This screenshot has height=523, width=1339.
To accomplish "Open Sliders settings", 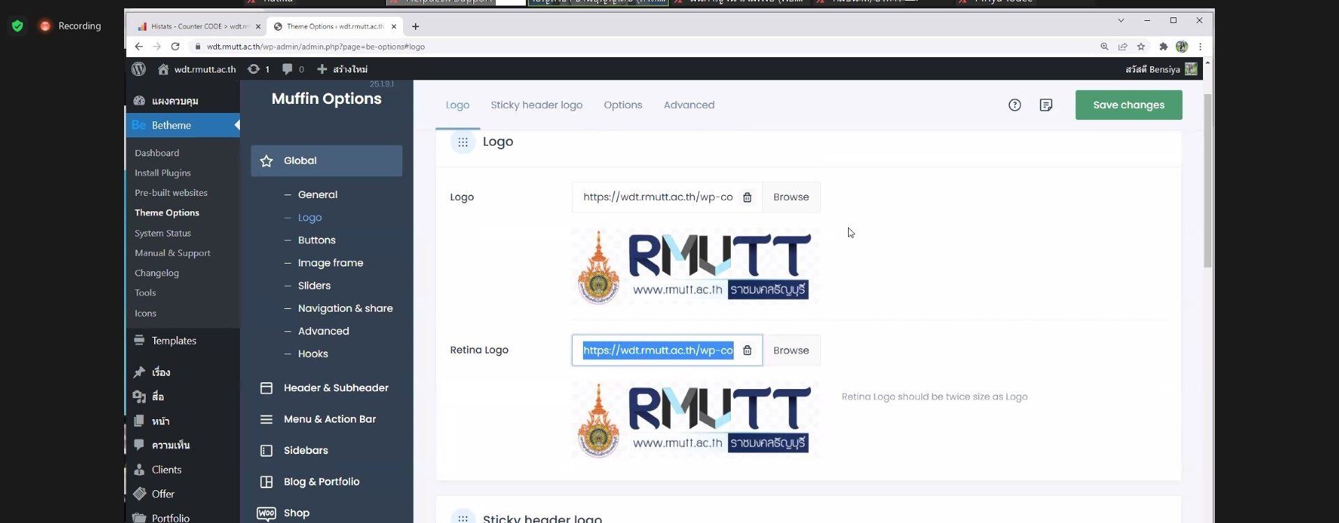I will point(314,286).
